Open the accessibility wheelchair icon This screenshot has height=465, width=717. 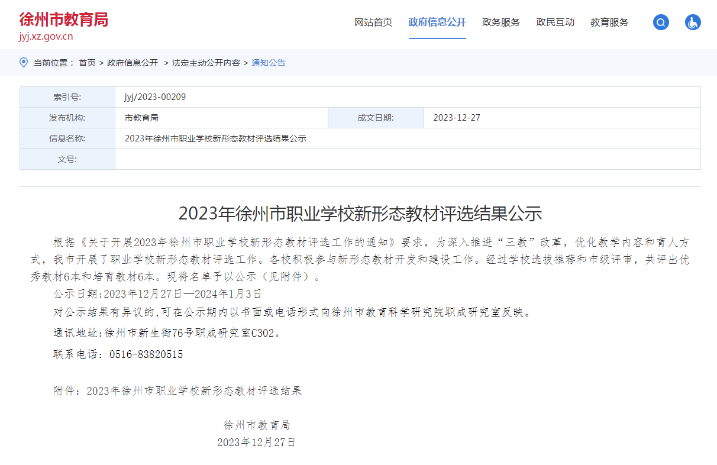pyautogui.click(x=693, y=22)
